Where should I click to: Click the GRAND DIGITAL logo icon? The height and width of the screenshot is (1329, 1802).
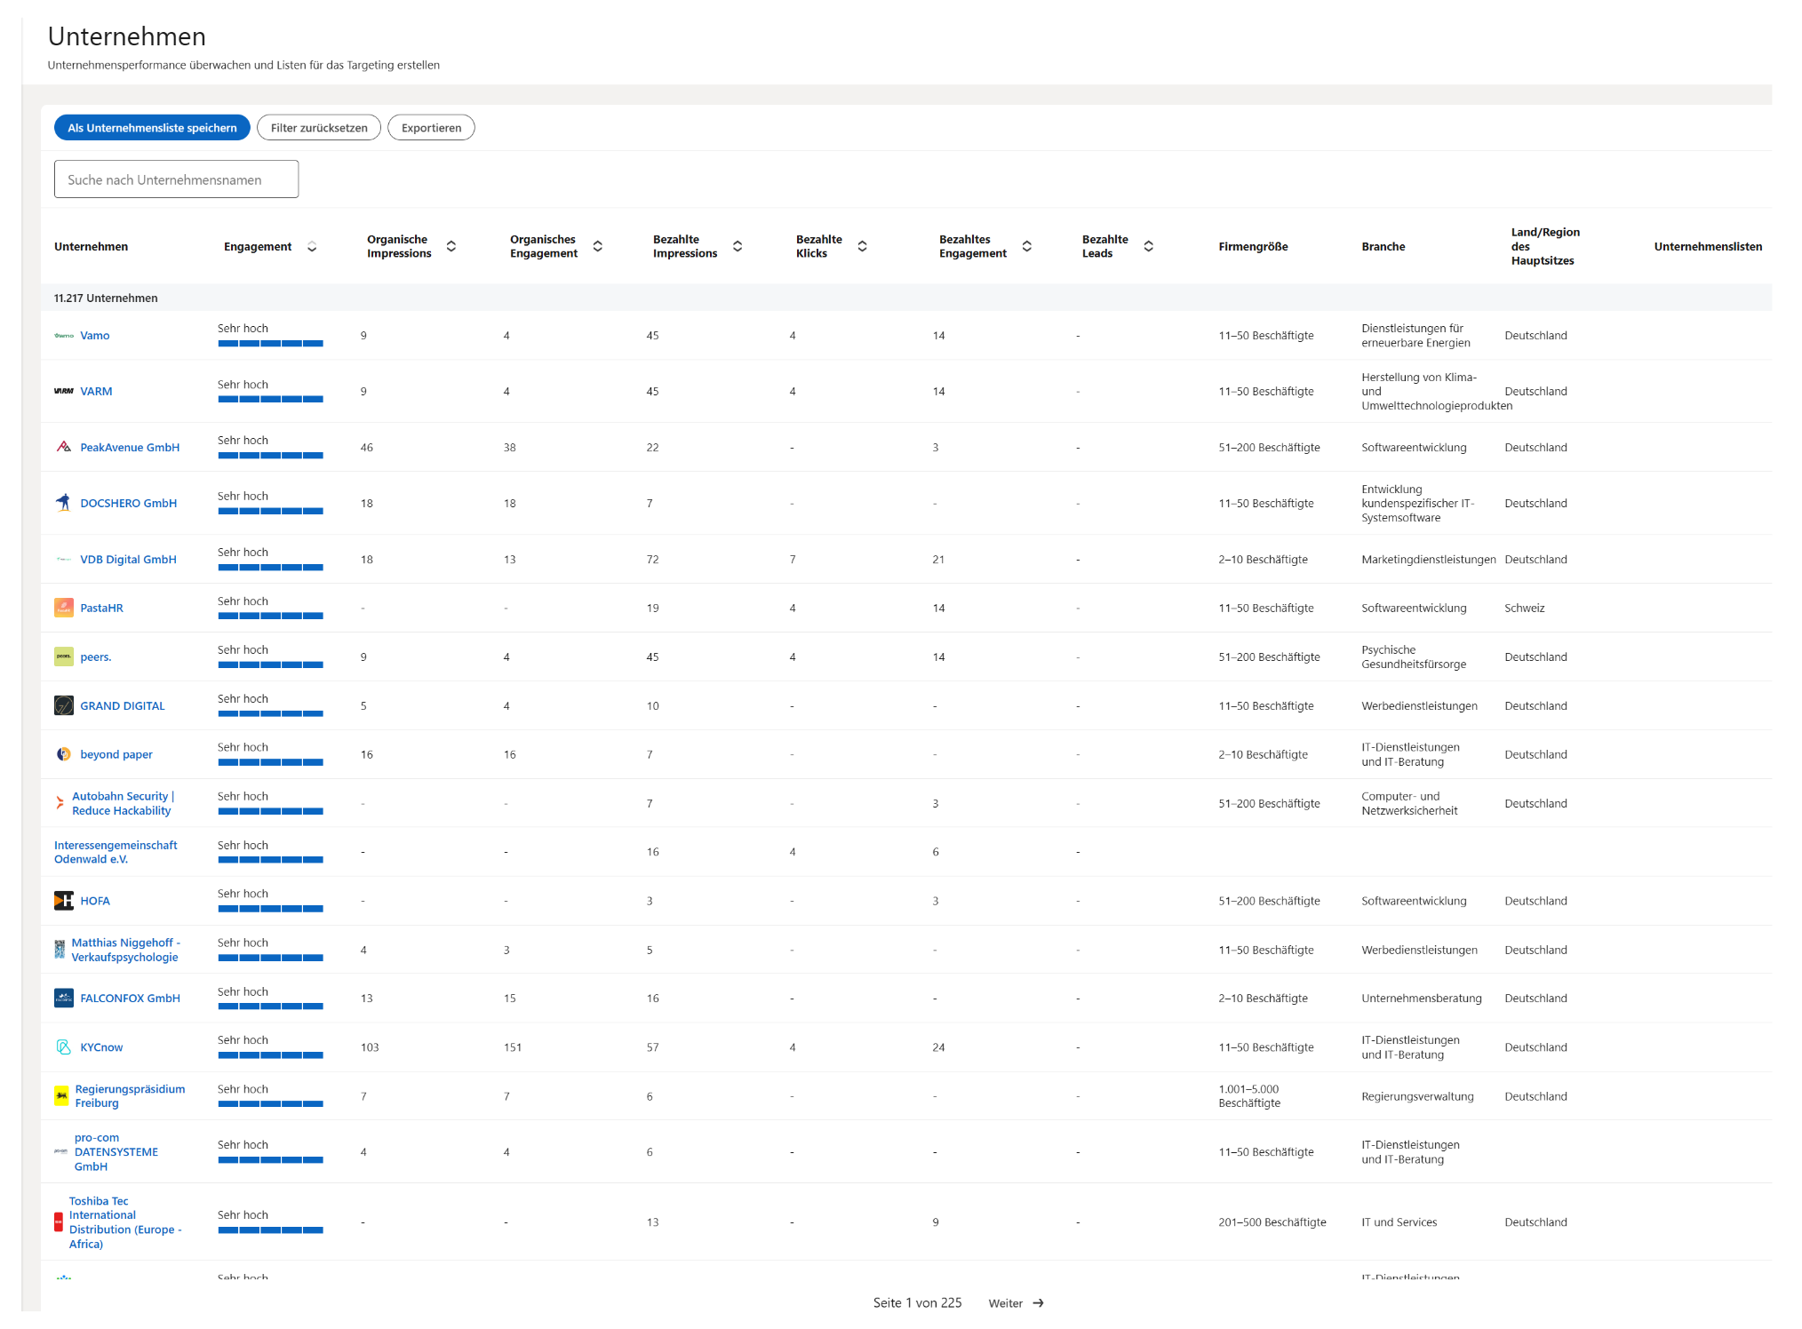tap(64, 705)
